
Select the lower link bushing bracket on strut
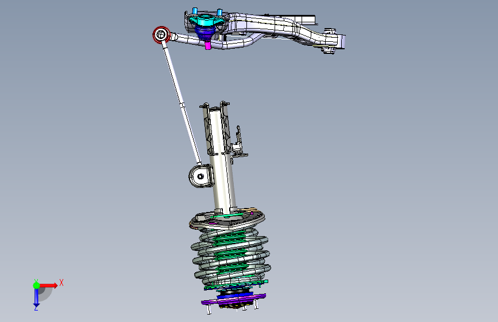pyautogui.click(x=200, y=176)
